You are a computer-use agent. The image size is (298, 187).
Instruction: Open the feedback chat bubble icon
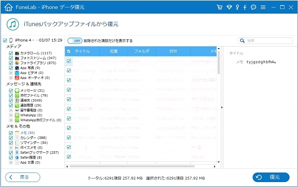(x=253, y=7)
